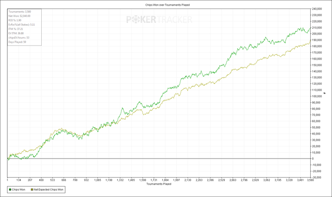Click the 'Chips Won over Tournaments Played' chart title
The width and height of the screenshot is (332, 197).
[x=167, y=5]
